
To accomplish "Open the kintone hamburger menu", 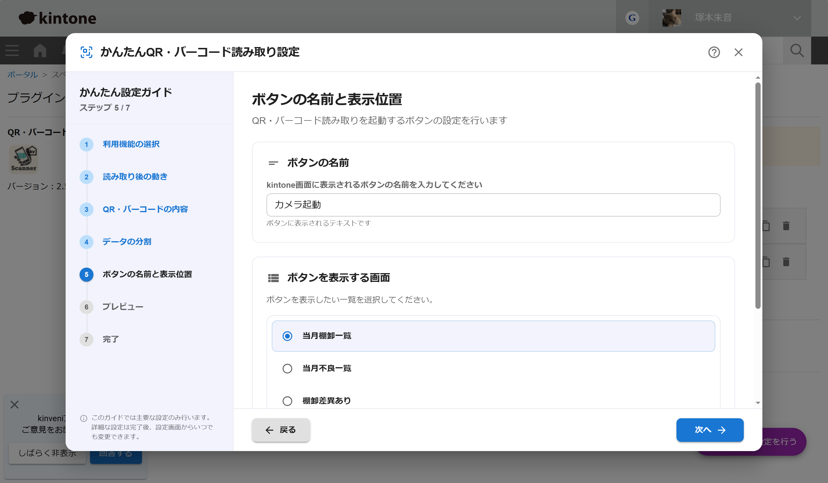I will [12, 51].
